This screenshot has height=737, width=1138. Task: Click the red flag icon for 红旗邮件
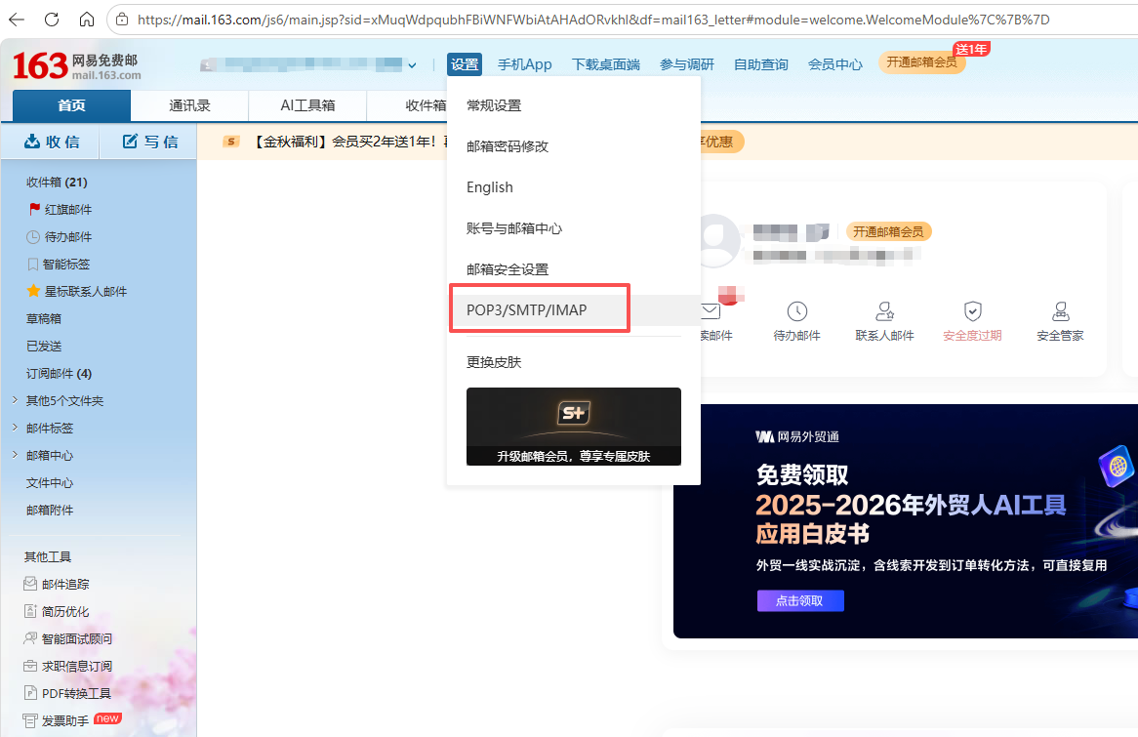point(34,209)
